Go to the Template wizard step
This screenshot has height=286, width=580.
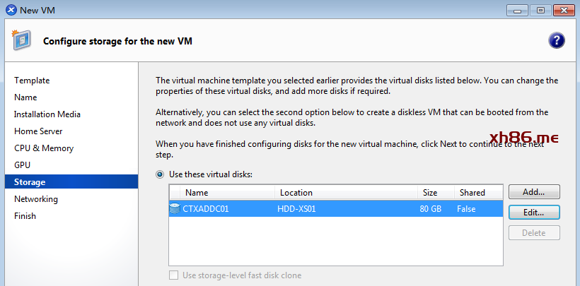(x=32, y=81)
